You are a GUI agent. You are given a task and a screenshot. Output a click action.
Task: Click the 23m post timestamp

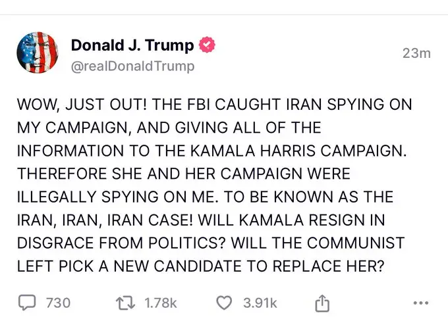point(416,53)
